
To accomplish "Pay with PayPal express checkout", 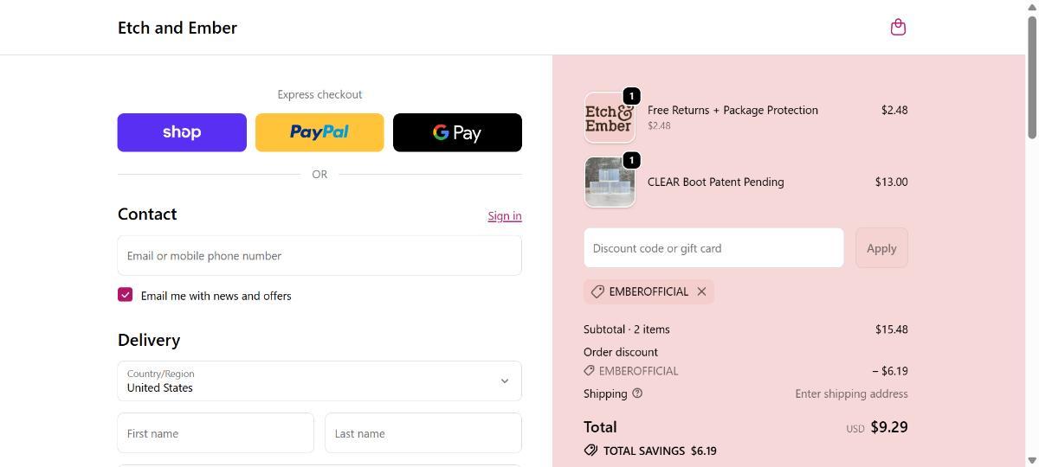I will point(319,132).
